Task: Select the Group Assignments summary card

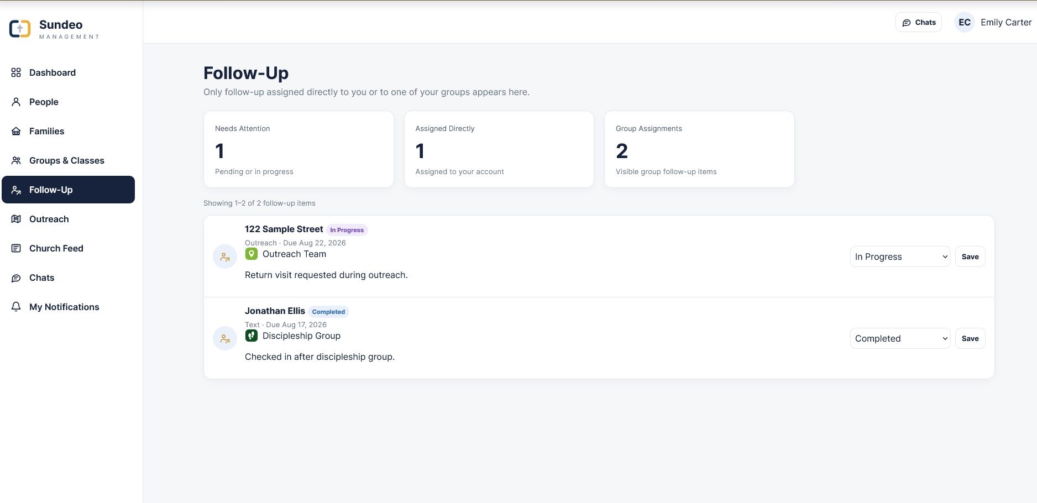Action: click(x=699, y=149)
